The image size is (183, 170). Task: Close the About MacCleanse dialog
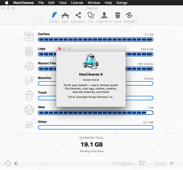pyautogui.click(x=60, y=49)
